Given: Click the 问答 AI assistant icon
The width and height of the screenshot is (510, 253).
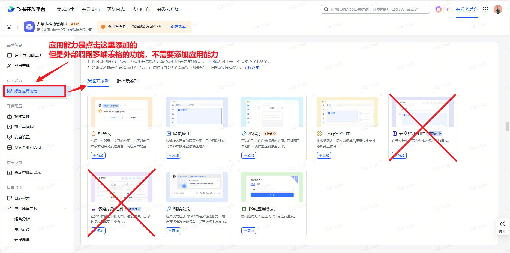Looking at the screenshot, I should coord(438,9).
